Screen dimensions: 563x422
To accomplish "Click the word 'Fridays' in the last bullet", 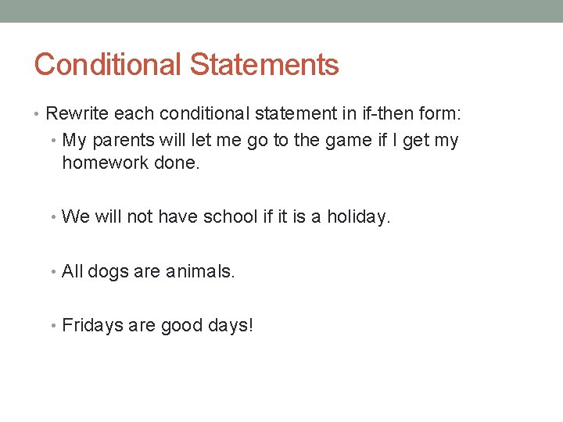I will coord(92,325).
